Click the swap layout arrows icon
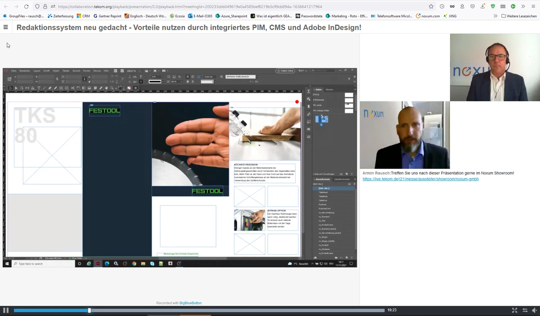The width and height of the screenshot is (540, 316). [525, 310]
